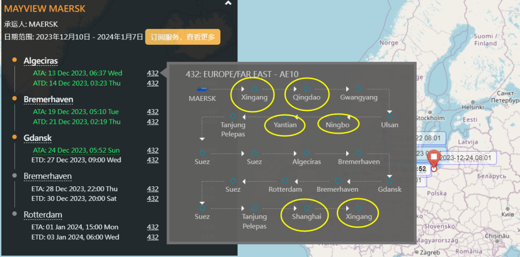
Task: Click the orange timeline dot beside Gdansk
Action: pyautogui.click(x=14, y=136)
